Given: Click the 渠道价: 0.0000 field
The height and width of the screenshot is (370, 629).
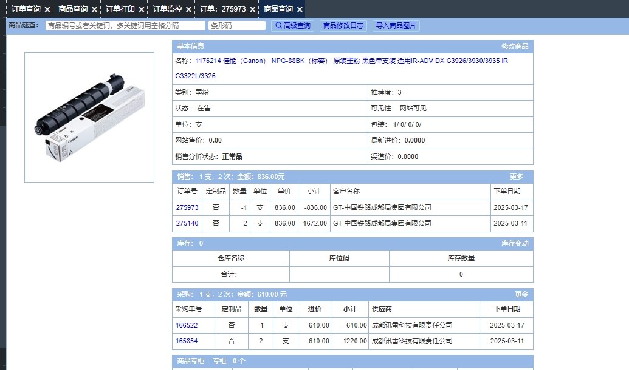Looking at the screenshot, I should pos(450,156).
